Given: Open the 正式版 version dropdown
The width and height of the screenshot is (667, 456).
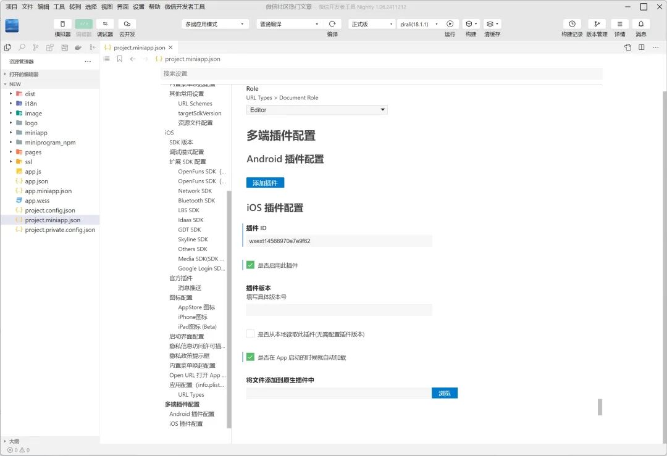Looking at the screenshot, I should (372, 24).
